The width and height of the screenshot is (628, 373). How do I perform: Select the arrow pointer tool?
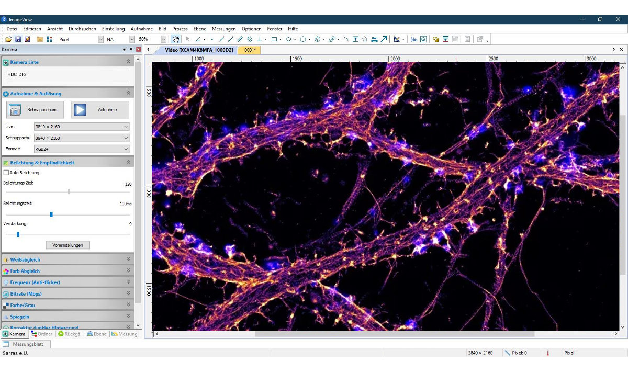tap(188, 39)
